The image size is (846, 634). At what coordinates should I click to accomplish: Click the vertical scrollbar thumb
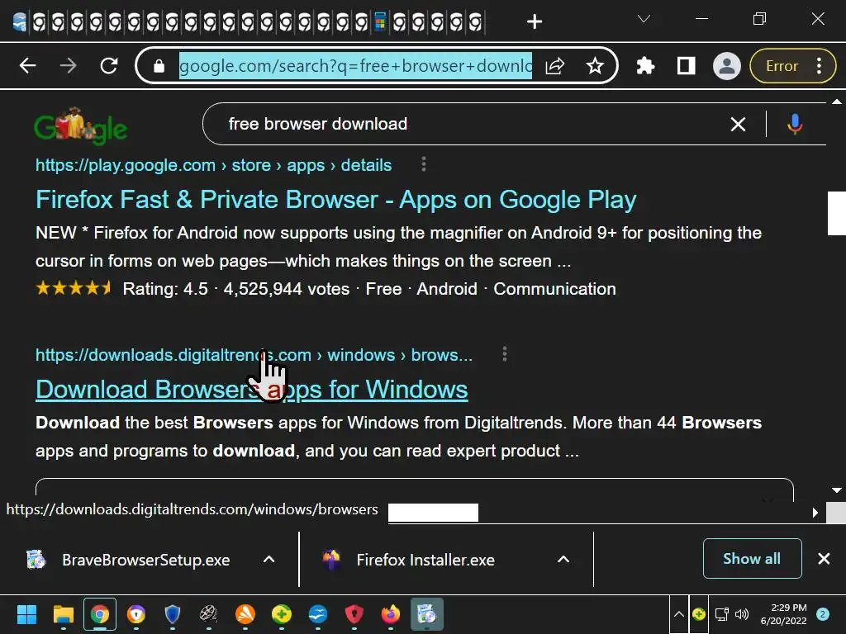[x=836, y=213]
